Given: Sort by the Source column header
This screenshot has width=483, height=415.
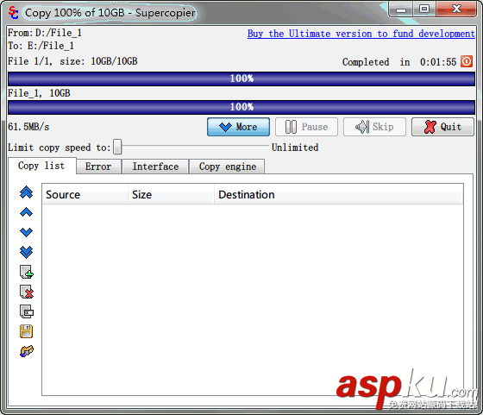Looking at the screenshot, I should point(85,194).
